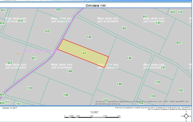This screenshot has height=122, width=193.
Task: Select the highlighted yellow parcel 144
Action: (x=83, y=53)
